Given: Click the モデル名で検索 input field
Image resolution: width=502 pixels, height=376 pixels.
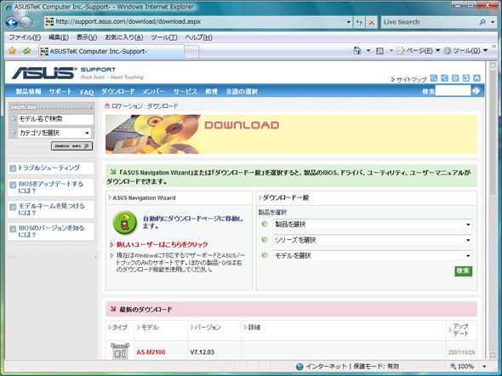Looking at the screenshot, I should click(55, 119).
